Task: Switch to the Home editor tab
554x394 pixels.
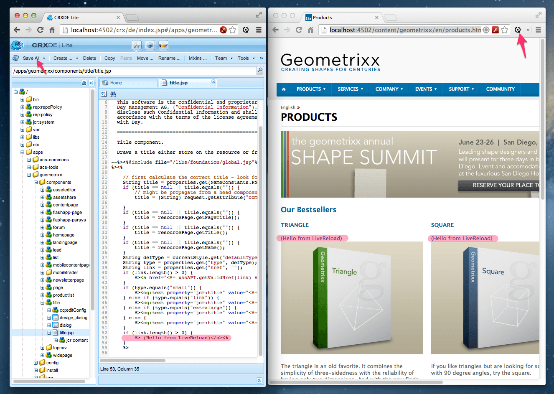Action: [x=129, y=83]
